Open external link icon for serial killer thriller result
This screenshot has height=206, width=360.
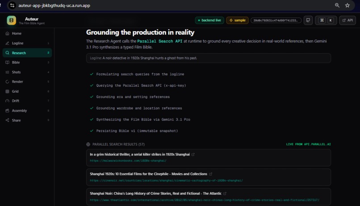193,155
